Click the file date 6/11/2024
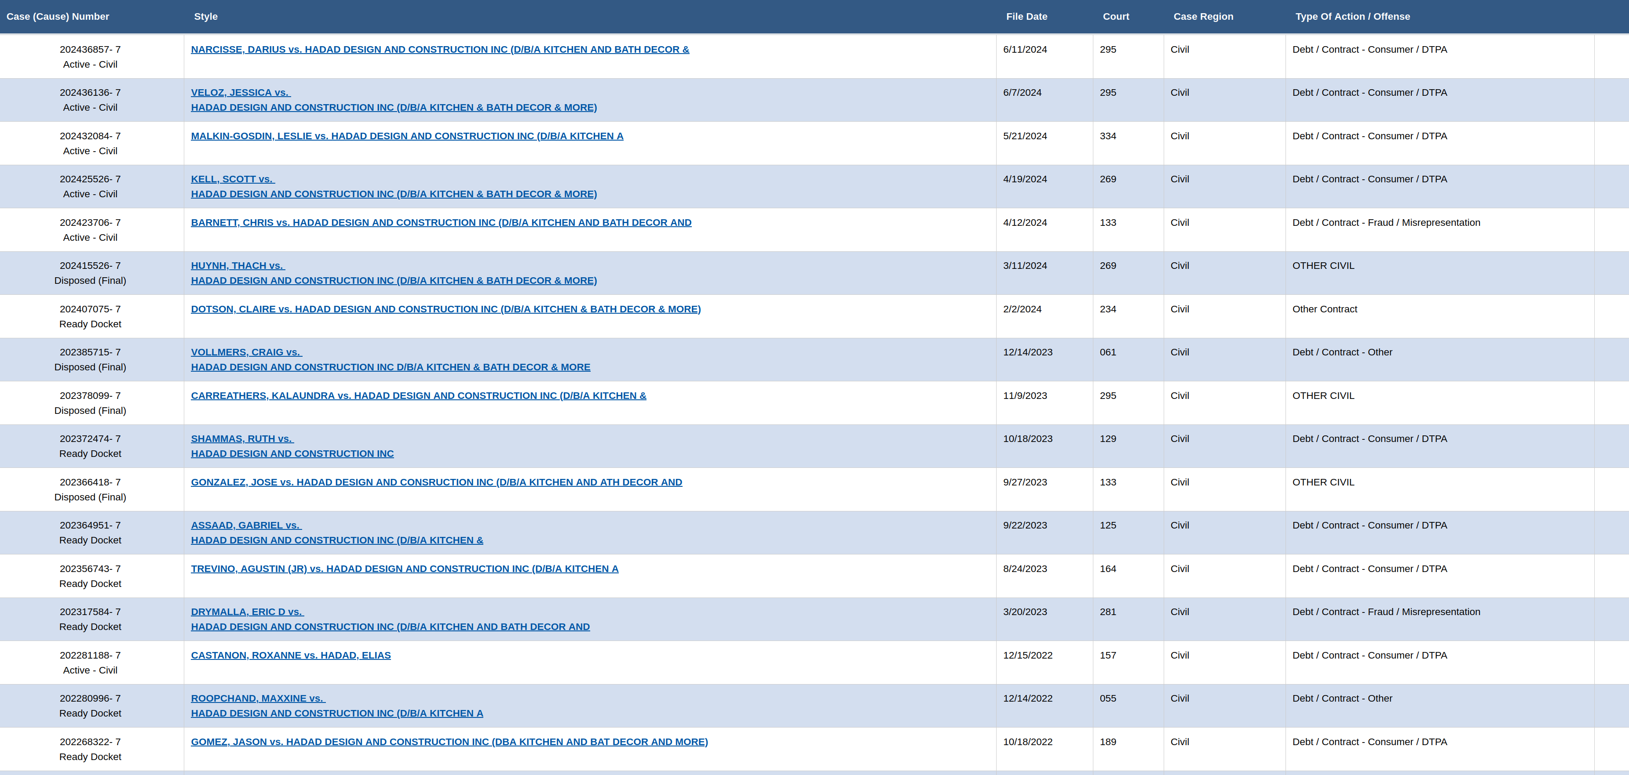Screen dimensions: 1629x775 [x=1024, y=49]
